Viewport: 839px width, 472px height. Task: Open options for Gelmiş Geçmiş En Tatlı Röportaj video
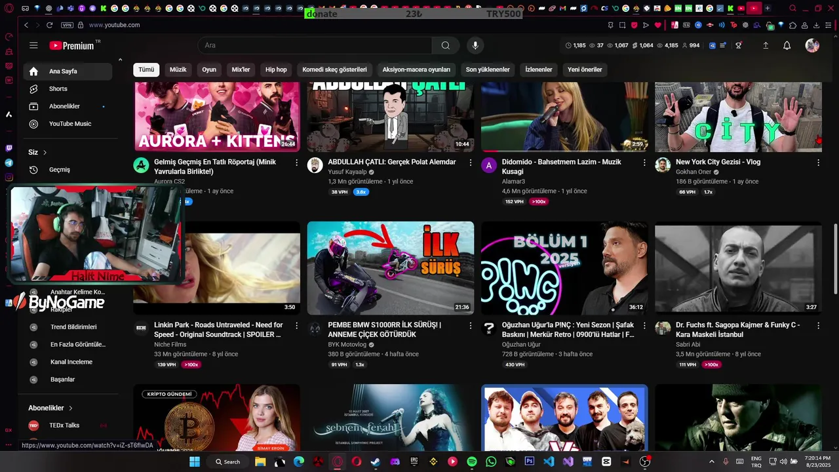click(296, 163)
